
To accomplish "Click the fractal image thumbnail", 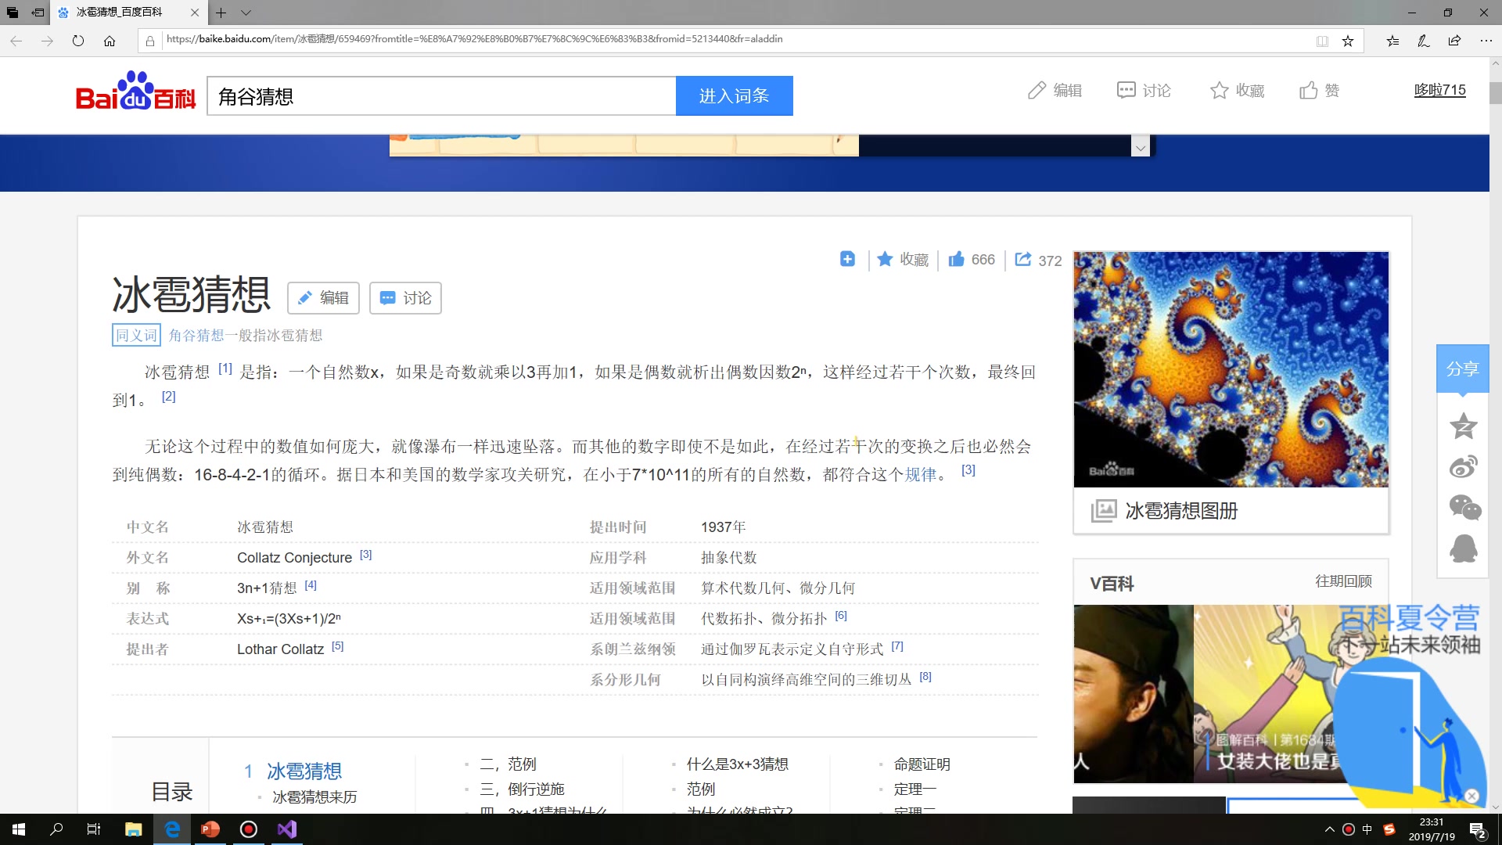I will click(1231, 369).
